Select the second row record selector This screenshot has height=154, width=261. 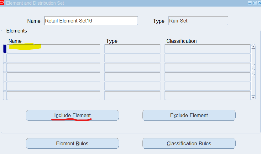coord(5,58)
